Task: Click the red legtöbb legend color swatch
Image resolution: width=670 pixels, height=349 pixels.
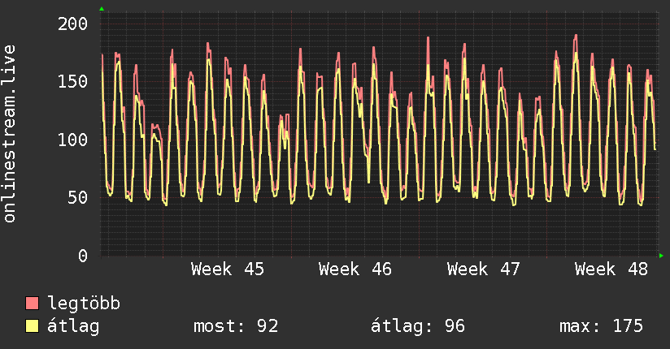Action: pos(32,303)
